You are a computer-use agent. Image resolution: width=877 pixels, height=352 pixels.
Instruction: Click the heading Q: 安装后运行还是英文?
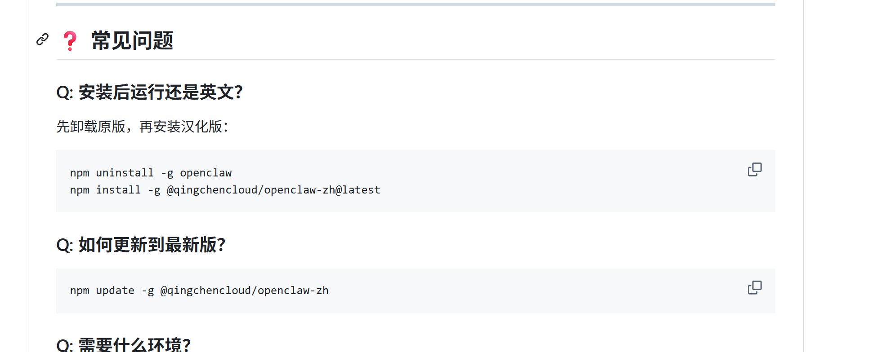[x=150, y=92]
